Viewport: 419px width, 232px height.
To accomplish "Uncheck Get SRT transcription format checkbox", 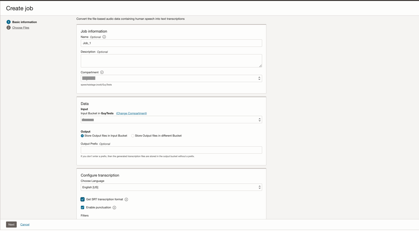I will [x=83, y=199].
